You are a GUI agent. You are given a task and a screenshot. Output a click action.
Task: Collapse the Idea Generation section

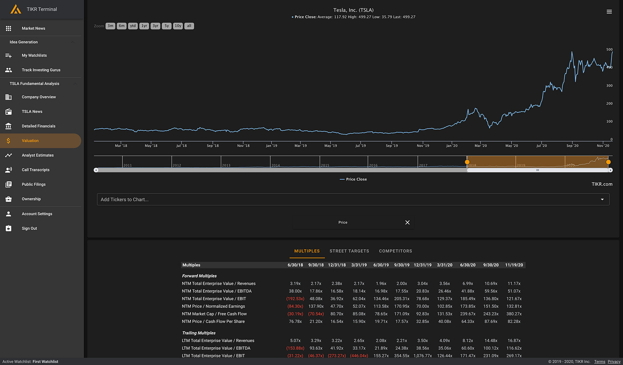[73, 42]
